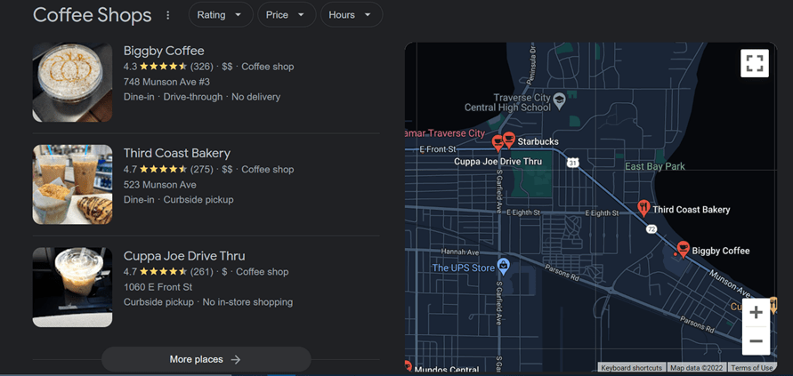Click the Third Coast Bakery (275) review count
Image resolution: width=793 pixels, height=376 pixels.
click(201, 169)
